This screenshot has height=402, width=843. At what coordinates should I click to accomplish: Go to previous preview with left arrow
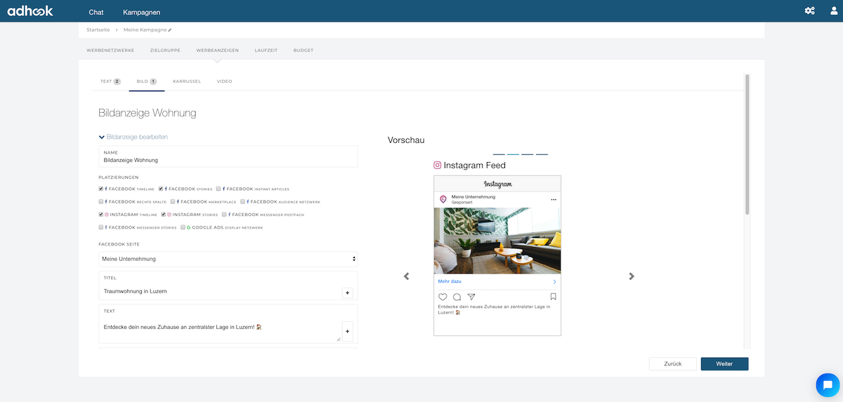406,276
